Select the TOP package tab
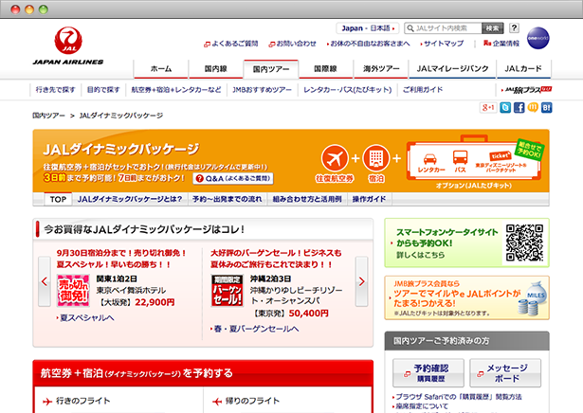This screenshot has height=413, width=583. [x=59, y=200]
